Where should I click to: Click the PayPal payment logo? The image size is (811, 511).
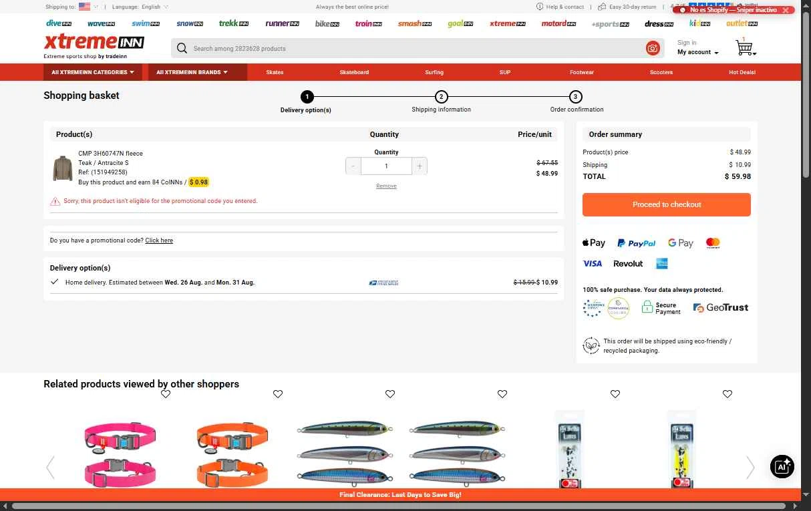pos(636,243)
